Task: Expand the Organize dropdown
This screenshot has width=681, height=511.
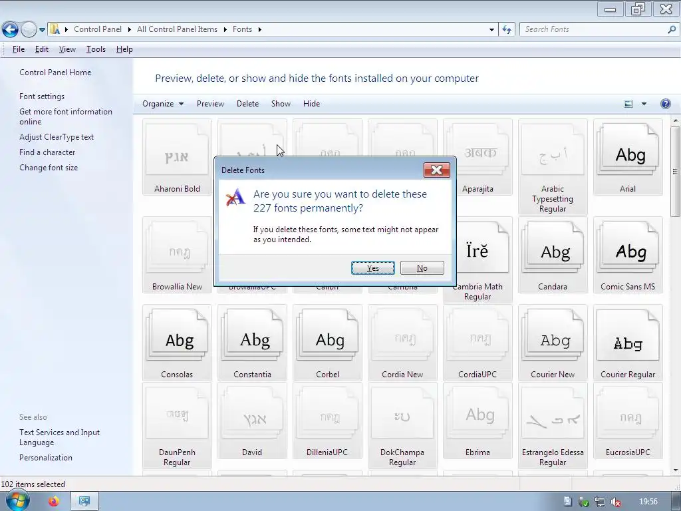Action: (x=163, y=103)
